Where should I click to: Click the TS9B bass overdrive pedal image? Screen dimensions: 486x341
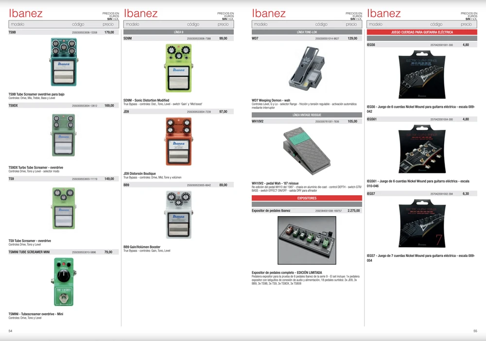pyautogui.click(x=64, y=62)
